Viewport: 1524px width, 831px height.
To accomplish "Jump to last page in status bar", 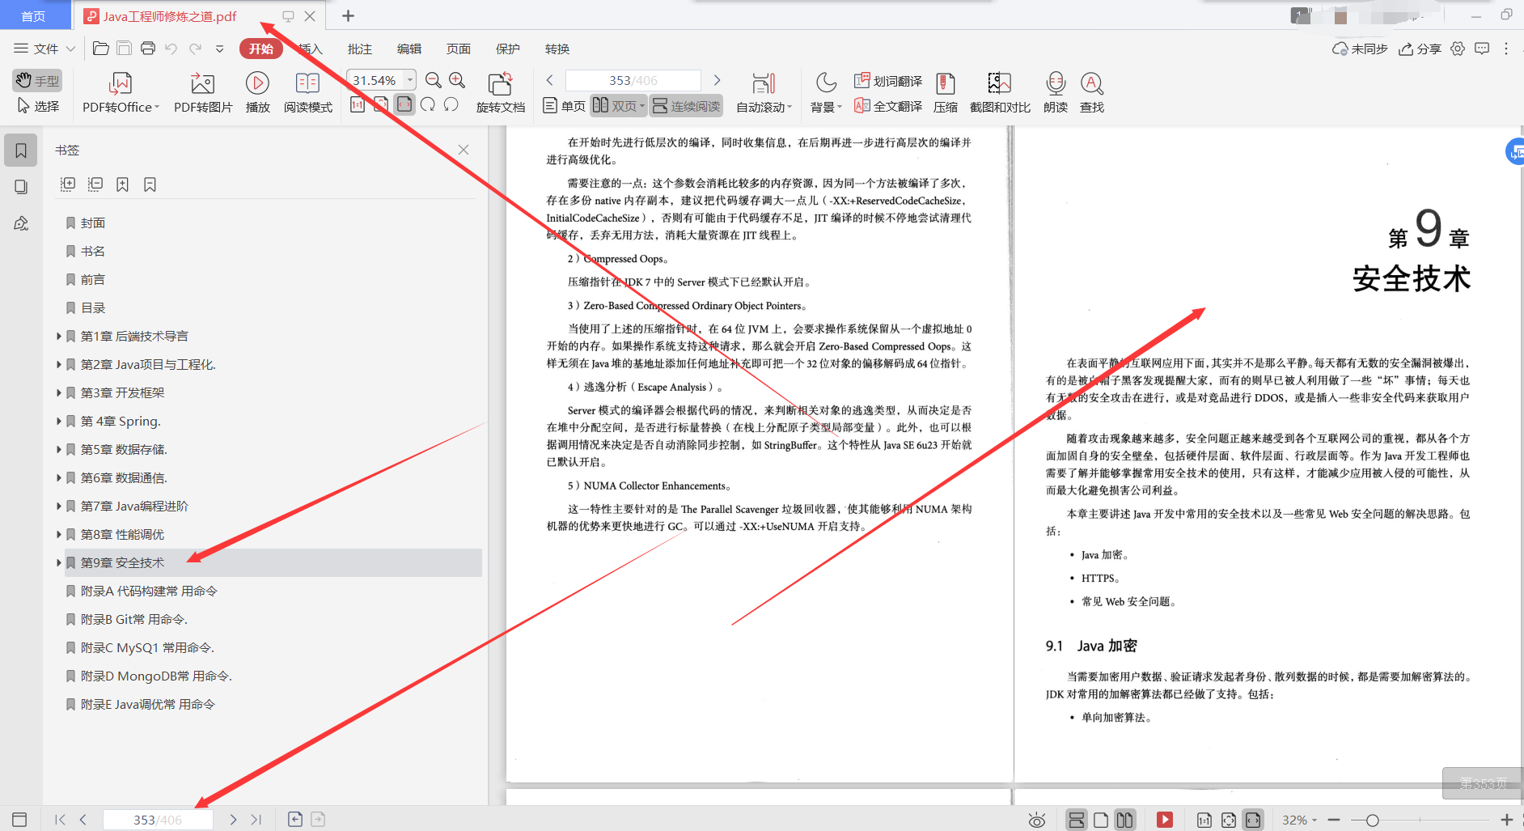I will (x=256, y=820).
